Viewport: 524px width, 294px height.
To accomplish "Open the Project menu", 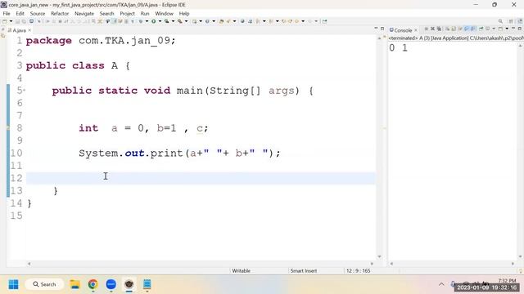I will point(128,13).
